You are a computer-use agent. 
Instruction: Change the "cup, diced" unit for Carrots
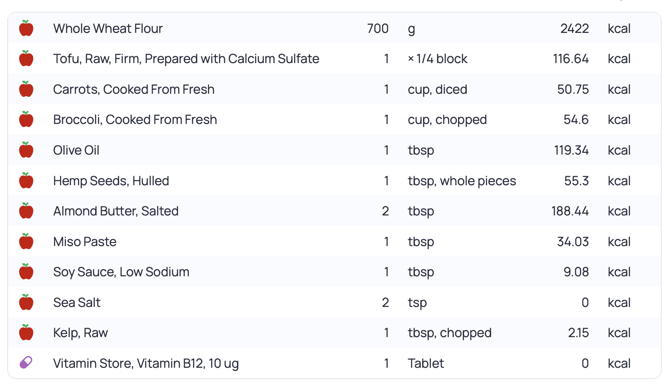point(437,89)
